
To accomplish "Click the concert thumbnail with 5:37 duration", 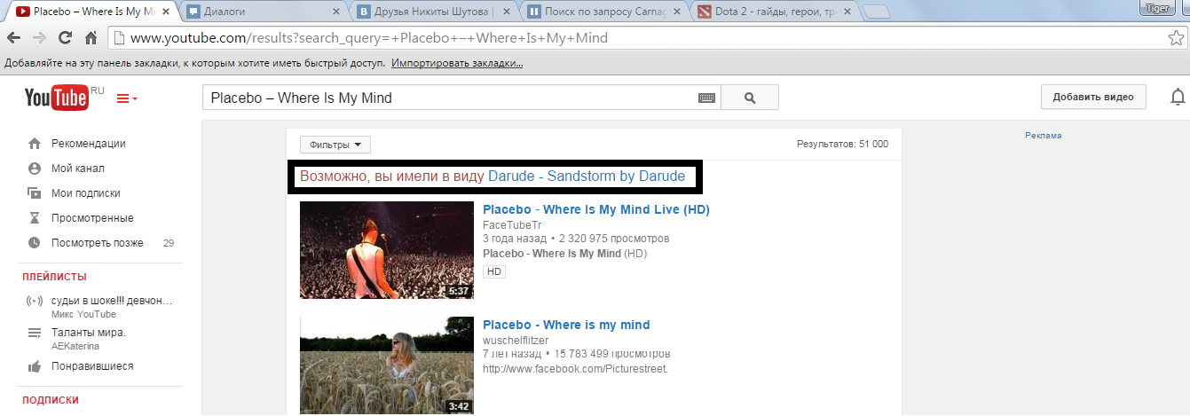I will (x=387, y=250).
